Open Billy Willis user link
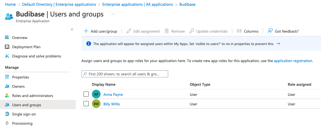Viewport: 321px width, 127px height. point(112,104)
